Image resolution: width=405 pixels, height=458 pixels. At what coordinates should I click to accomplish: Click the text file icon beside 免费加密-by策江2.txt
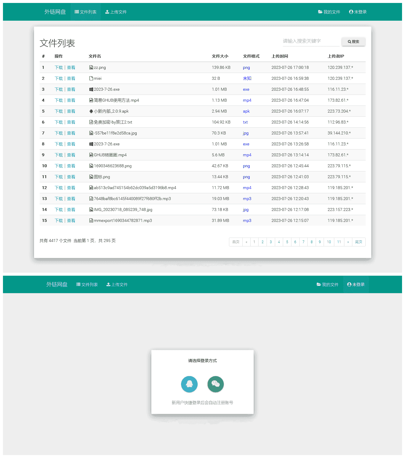[91, 122]
